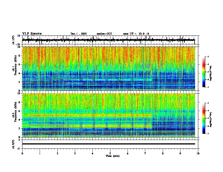Click the "VLF Spectra" plot title
The image size is (223, 172).
(x=32, y=33)
